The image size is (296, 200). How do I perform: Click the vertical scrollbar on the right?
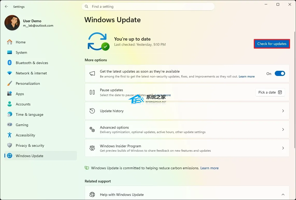tap(295, 90)
